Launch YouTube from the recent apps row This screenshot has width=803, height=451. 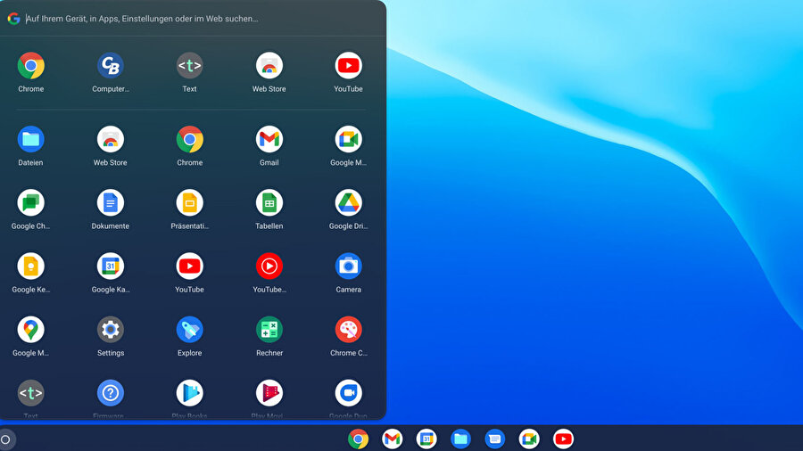coord(348,65)
